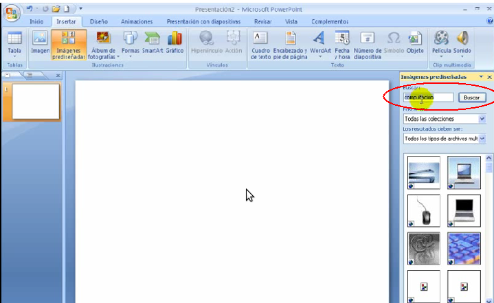Insert a Tabla from the ribbon
This screenshot has width=494, height=303.
click(x=14, y=45)
